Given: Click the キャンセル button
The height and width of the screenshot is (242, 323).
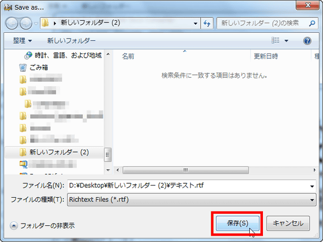Looking at the screenshot, I should click(288, 223).
